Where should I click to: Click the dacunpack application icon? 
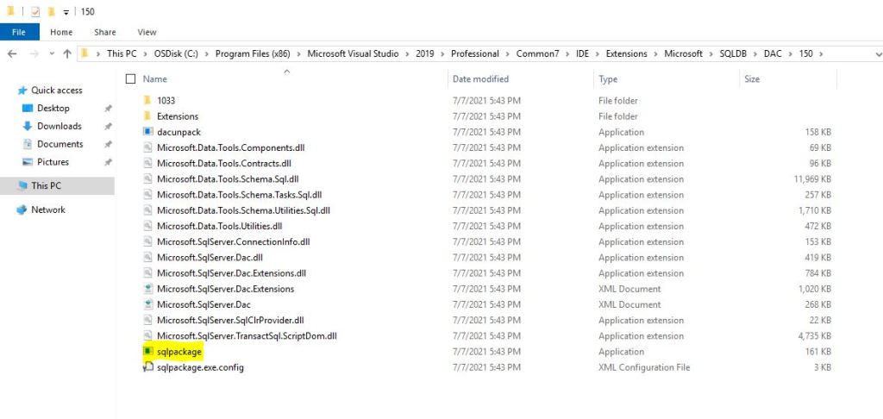pyautogui.click(x=148, y=132)
